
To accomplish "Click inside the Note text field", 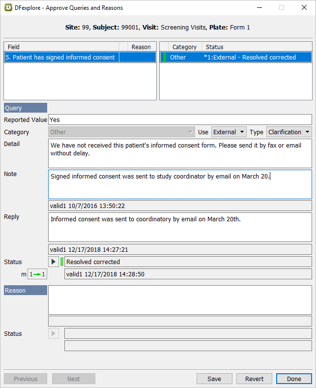I will tap(180, 184).
